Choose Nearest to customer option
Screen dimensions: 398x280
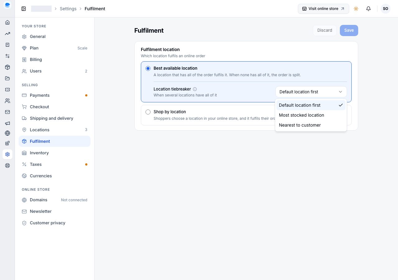click(311, 125)
